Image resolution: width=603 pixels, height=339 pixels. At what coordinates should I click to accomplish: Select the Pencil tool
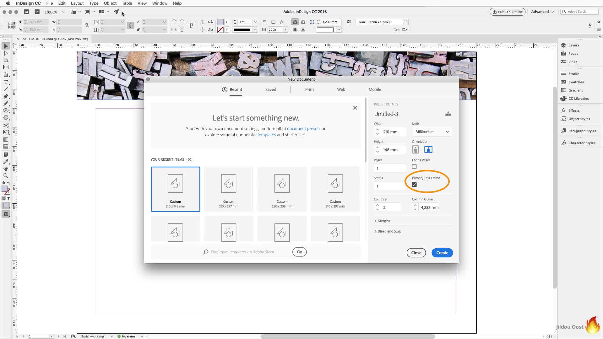(x=6, y=103)
